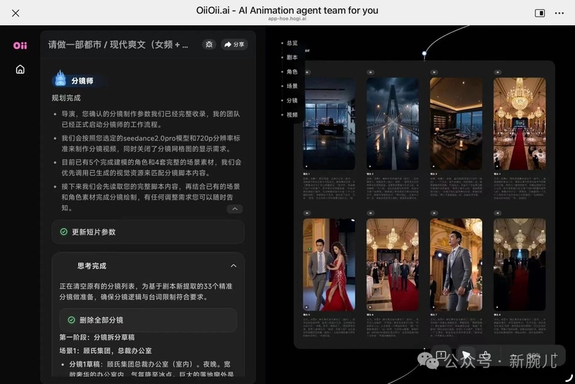Click the 分享 share button
The height and width of the screenshot is (384, 575).
point(234,45)
